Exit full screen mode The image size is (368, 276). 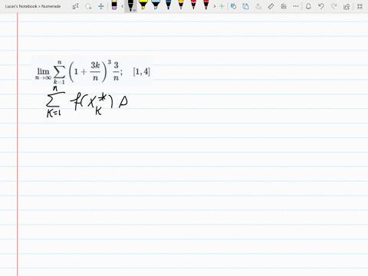point(360,6)
